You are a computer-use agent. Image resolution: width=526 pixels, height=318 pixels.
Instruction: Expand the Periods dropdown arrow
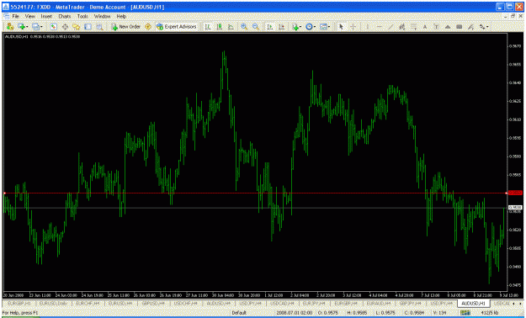[314, 27]
